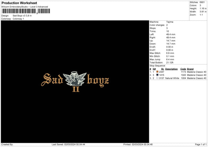Click the Stitches value 6901
The image size is (208, 147).
click(x=202, y=2)
